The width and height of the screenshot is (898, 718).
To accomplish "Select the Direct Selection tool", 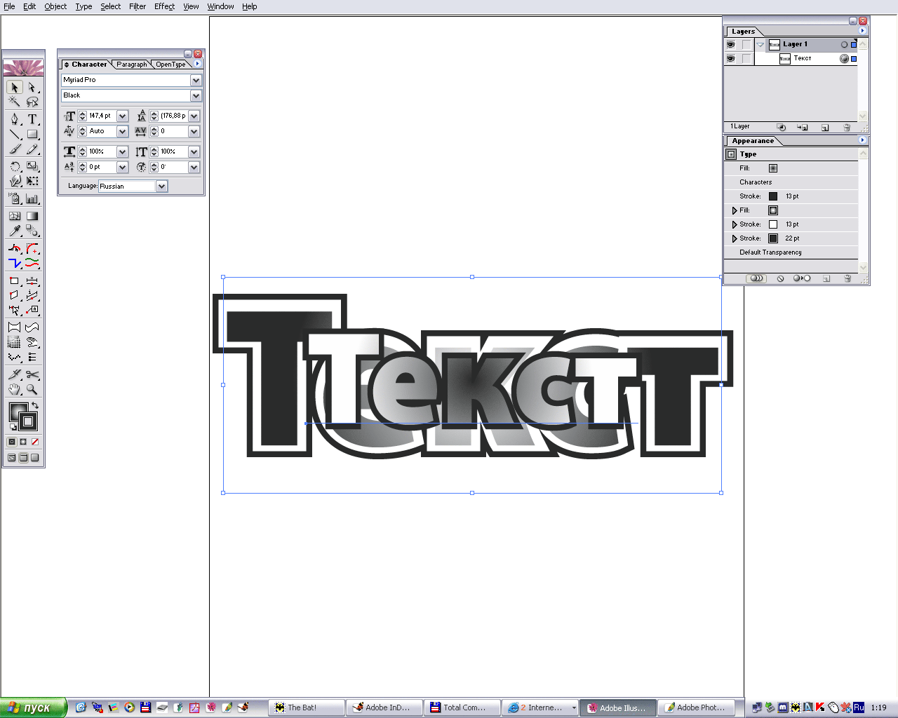I will [32, 87].
